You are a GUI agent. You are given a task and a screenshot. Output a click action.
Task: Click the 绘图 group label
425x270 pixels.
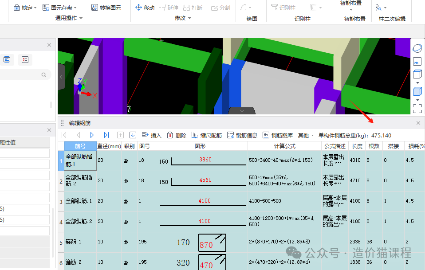pyautogui.click(x=252, y=19)
